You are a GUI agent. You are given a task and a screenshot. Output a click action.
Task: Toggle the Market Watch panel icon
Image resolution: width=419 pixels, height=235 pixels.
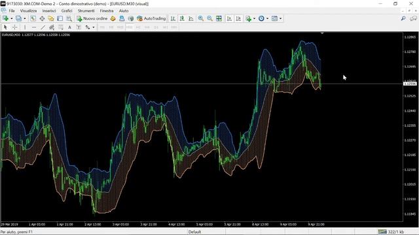[x=33, y=18]
